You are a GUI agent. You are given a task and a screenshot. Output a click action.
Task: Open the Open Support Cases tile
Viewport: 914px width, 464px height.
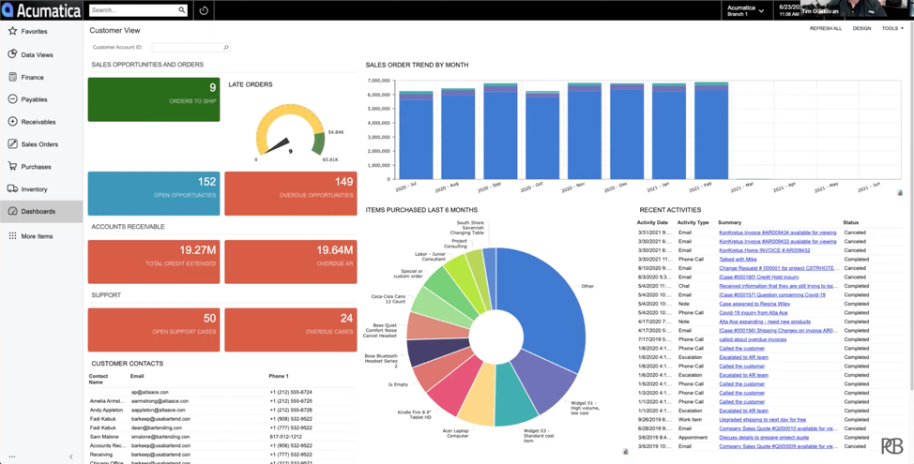pyautogui.click(x=154, y=330)
